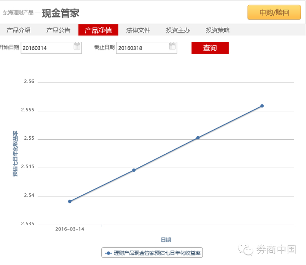Click the 2.535 y-axis label
This screenshot has height=265, width=306.
tap(28, 224)
